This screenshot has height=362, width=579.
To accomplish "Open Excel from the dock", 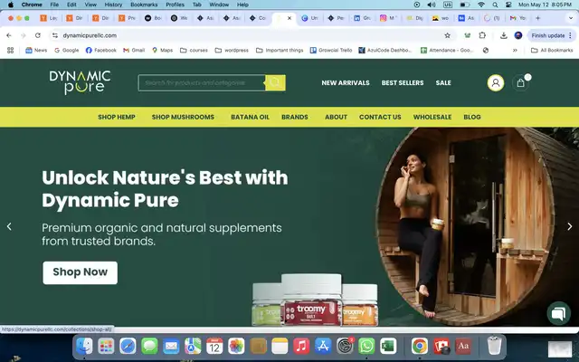I will 388,346.
